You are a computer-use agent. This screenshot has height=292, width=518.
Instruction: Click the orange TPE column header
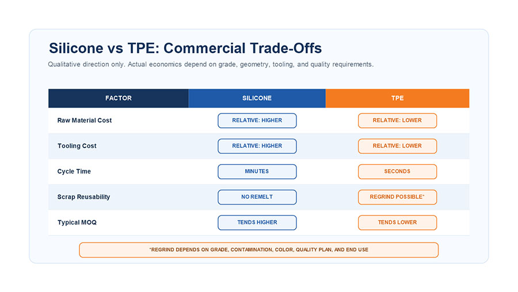click(x=397, y=98)
